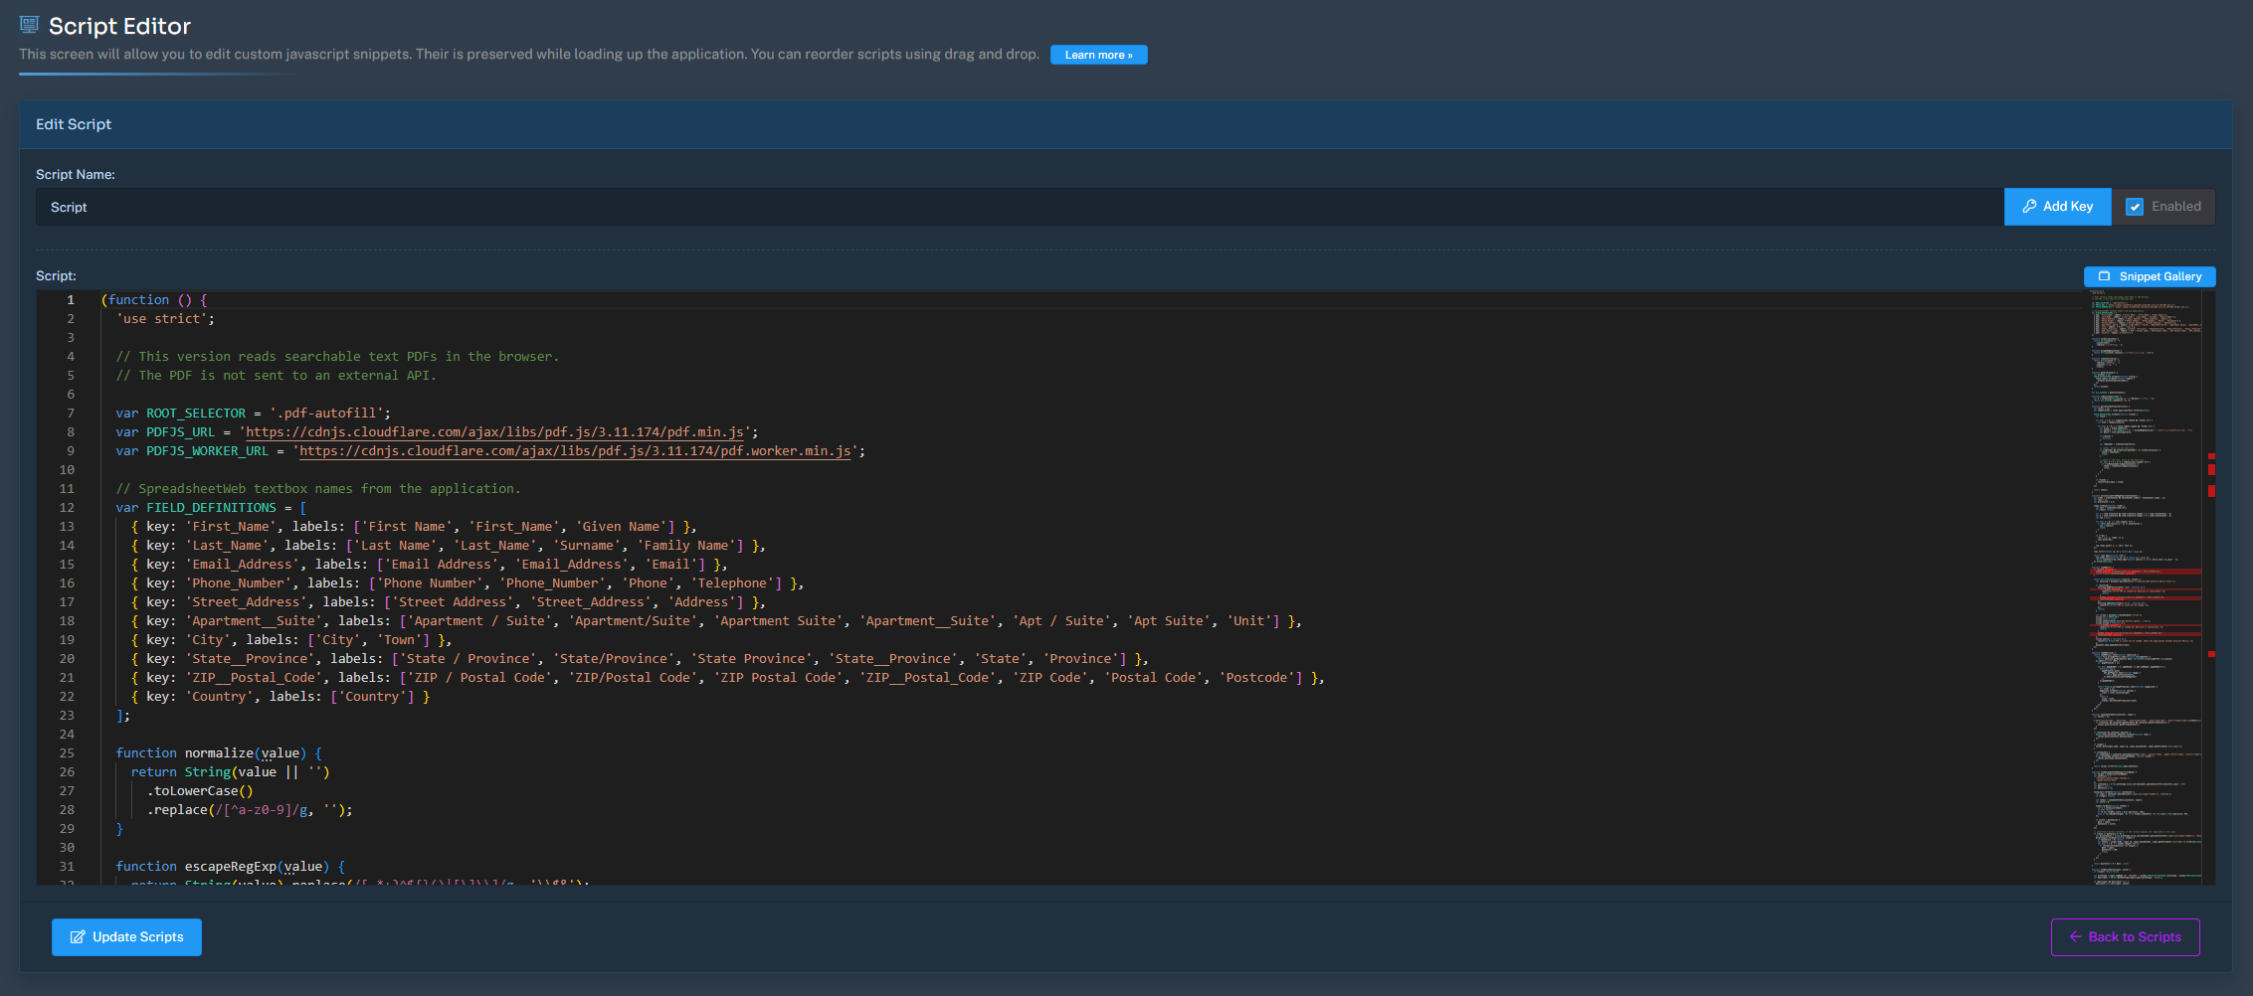Click the comment on line 4 about searchable PDFs

tap(337, 357)
